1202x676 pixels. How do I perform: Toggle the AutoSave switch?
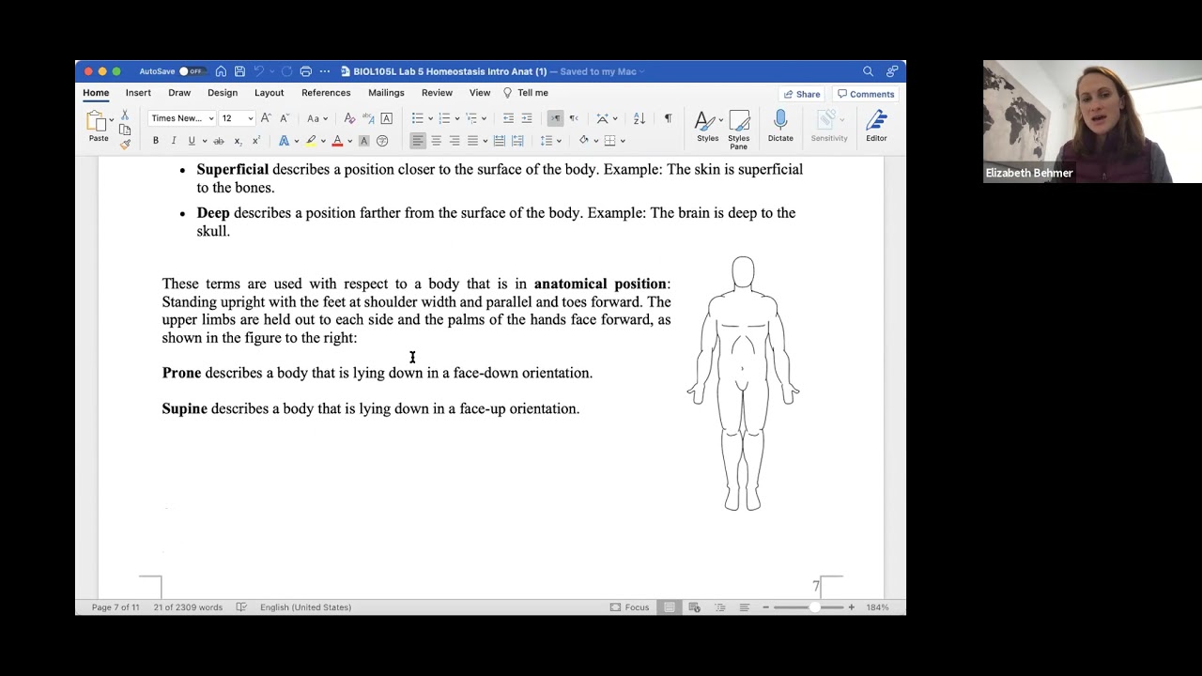click(x=192, y=71)
